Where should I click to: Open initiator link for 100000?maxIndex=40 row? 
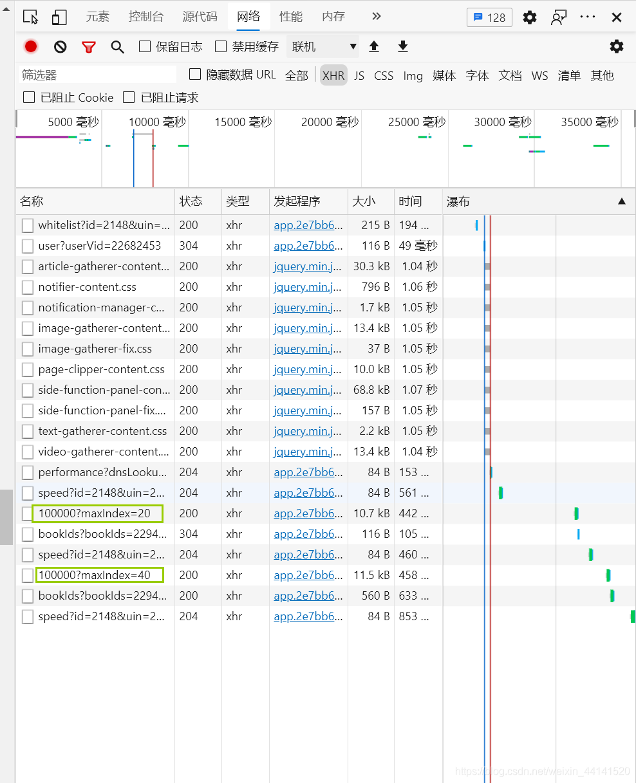308,575
